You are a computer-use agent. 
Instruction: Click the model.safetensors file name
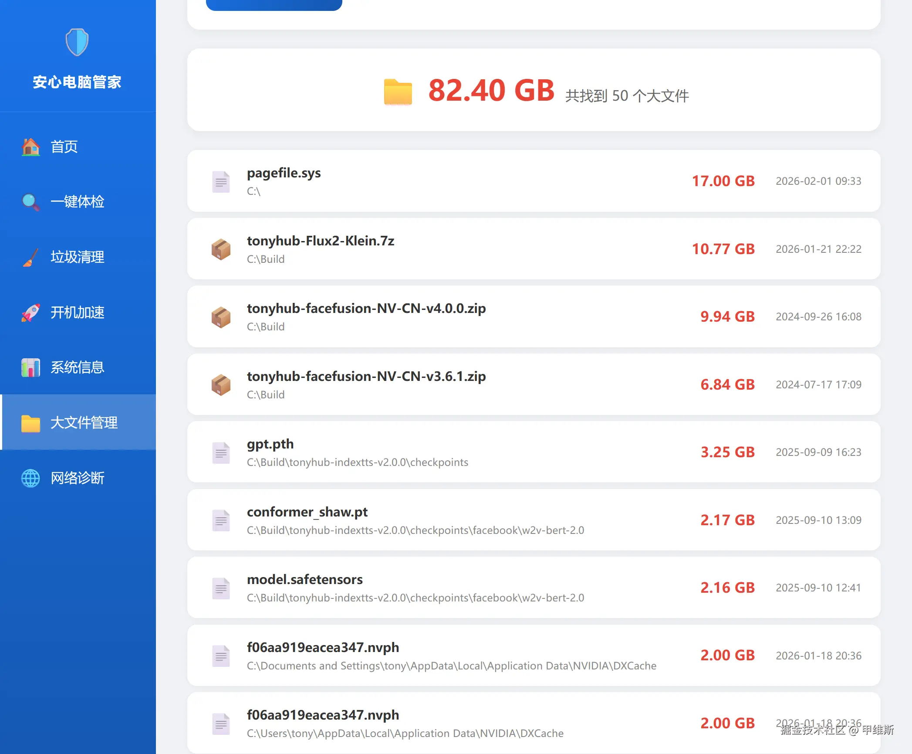tap(305, 580)
